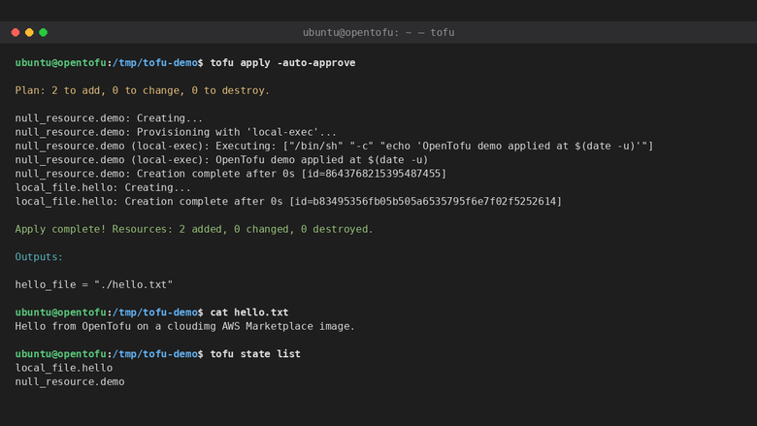Click 'null_resource.demo' in state list output
Viewport: 757px width, 426px height.
tap(70, 381)
